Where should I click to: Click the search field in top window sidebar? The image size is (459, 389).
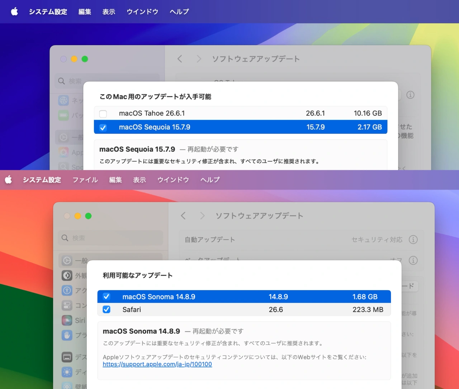[x=107, y=81]
